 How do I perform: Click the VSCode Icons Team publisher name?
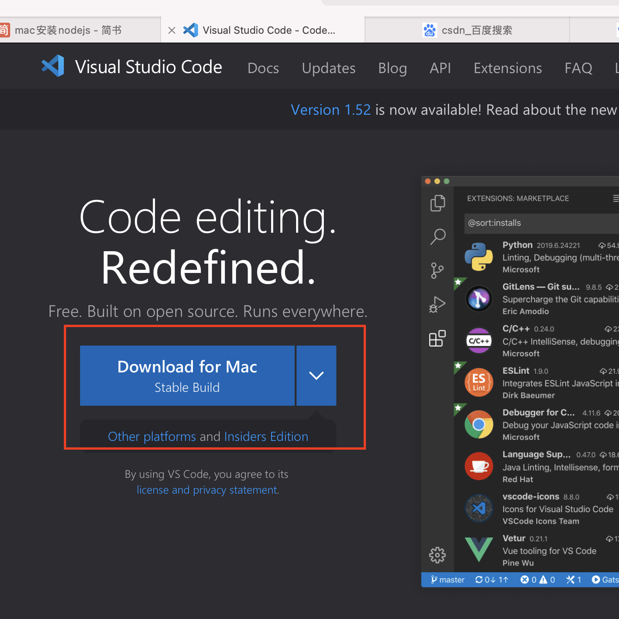pos(541,521)
